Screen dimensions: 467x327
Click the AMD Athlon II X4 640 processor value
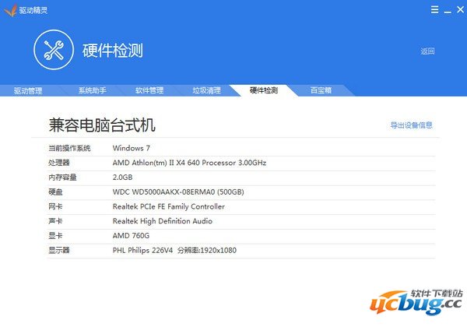click(189, 163)
